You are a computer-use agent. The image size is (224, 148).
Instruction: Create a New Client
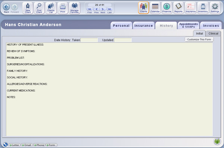[x=28, y=8]
